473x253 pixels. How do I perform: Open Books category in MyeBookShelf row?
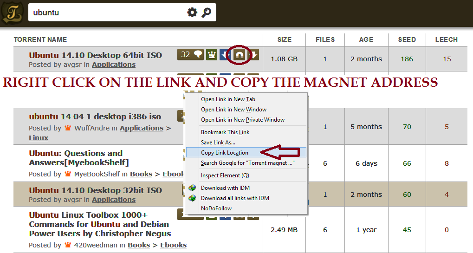pyautogui.click(x=141, y=174)
